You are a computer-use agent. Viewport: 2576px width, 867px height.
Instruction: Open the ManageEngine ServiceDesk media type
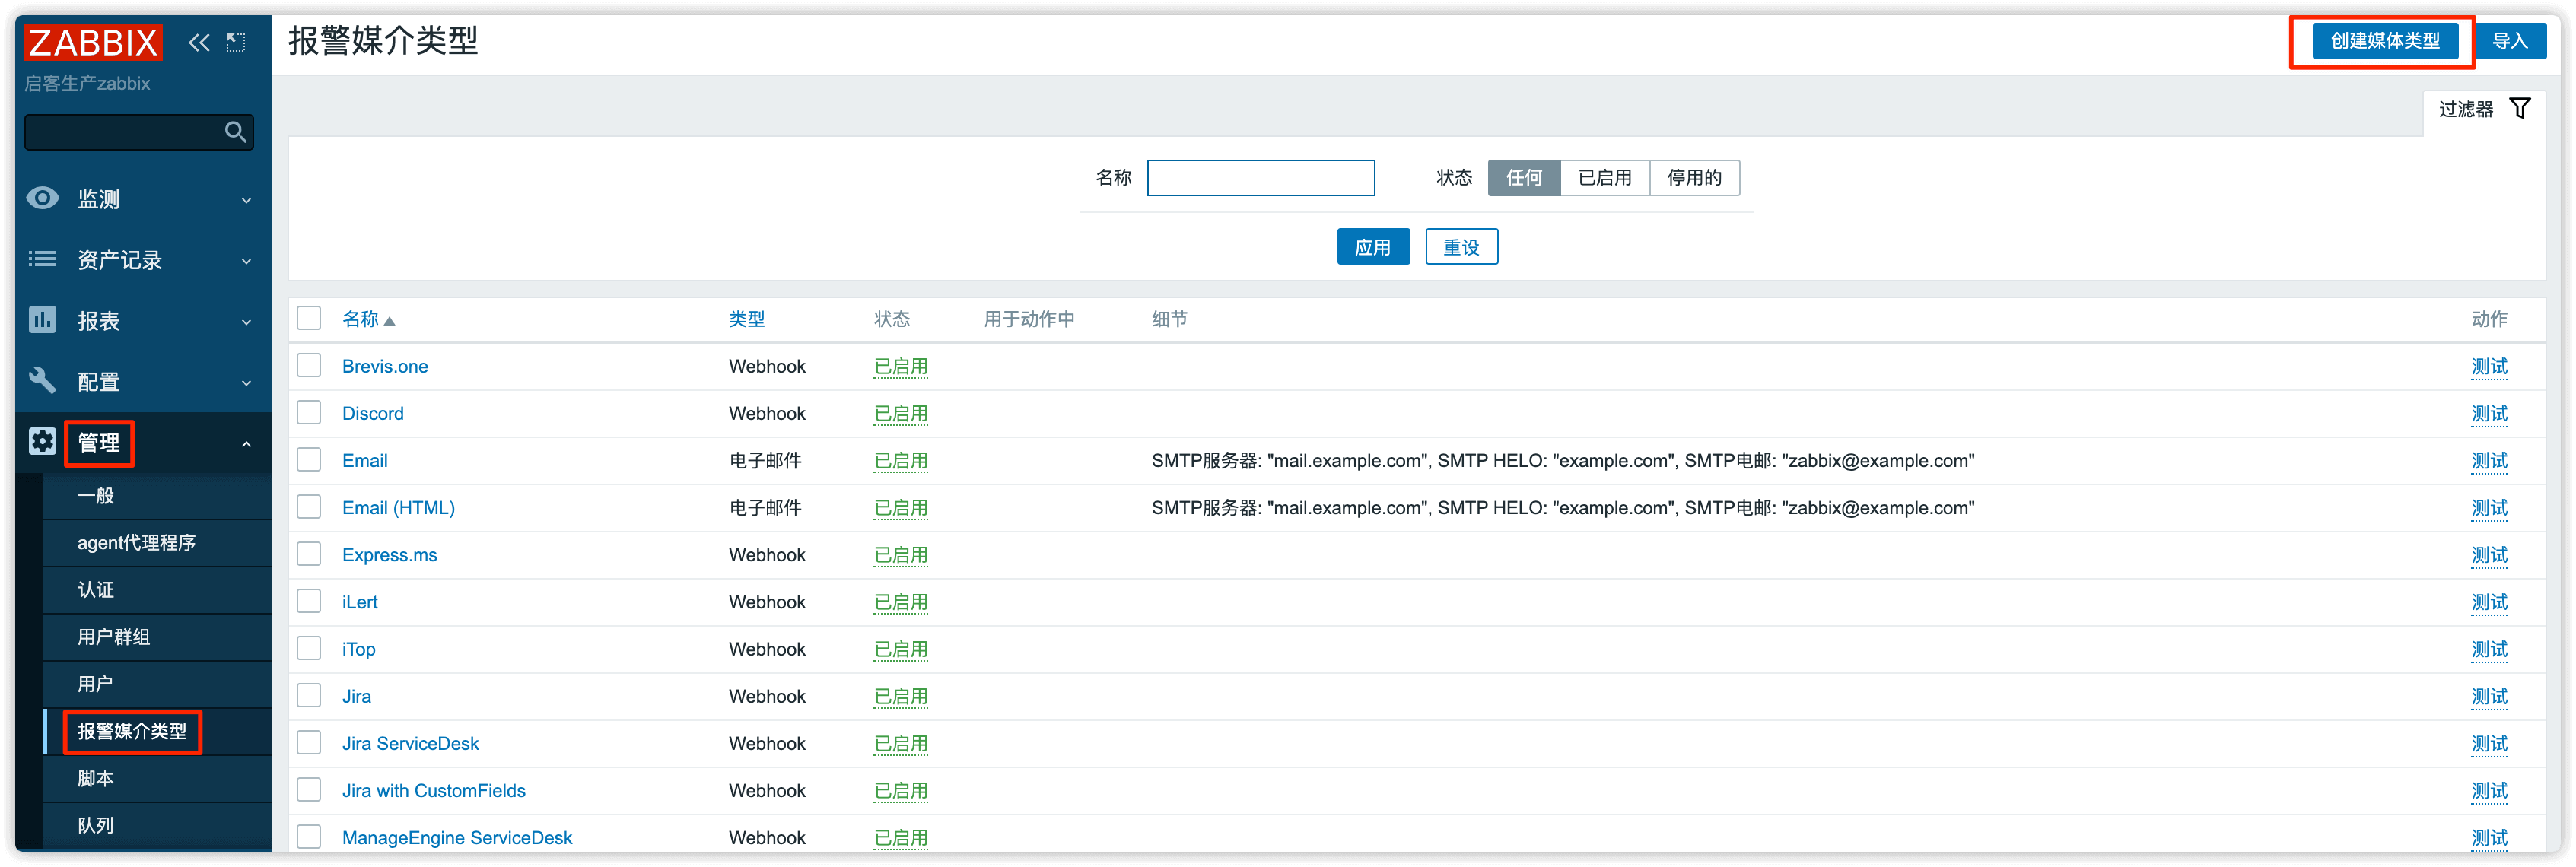(457, 837)
